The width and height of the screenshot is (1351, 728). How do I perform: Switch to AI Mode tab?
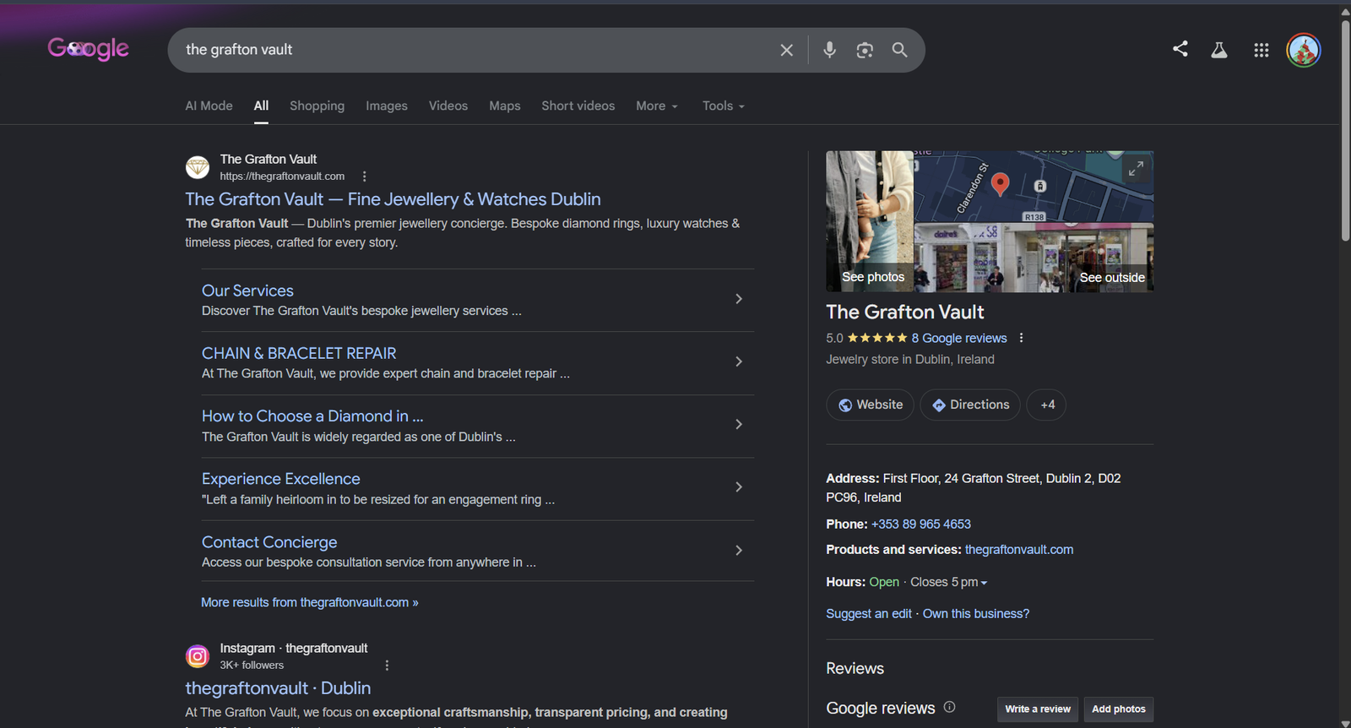209,106
